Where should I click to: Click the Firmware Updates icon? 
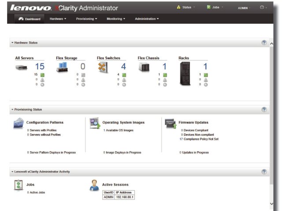[171, 124]
